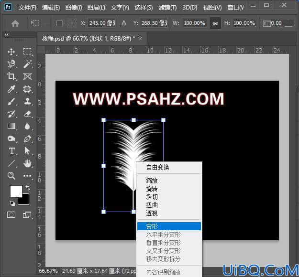Open the 文件(F) menu
This screenshot has height=277, width=299.
(27, 8)
